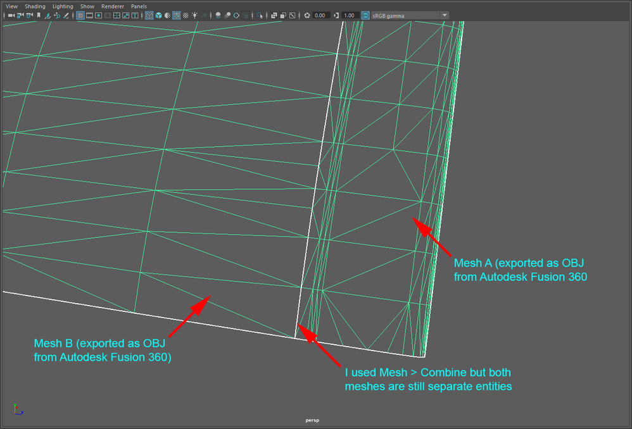Open the Renderer menu
The height and width of the screenshot is (429, 632).
pyautogui.click(x=113, y=6)
